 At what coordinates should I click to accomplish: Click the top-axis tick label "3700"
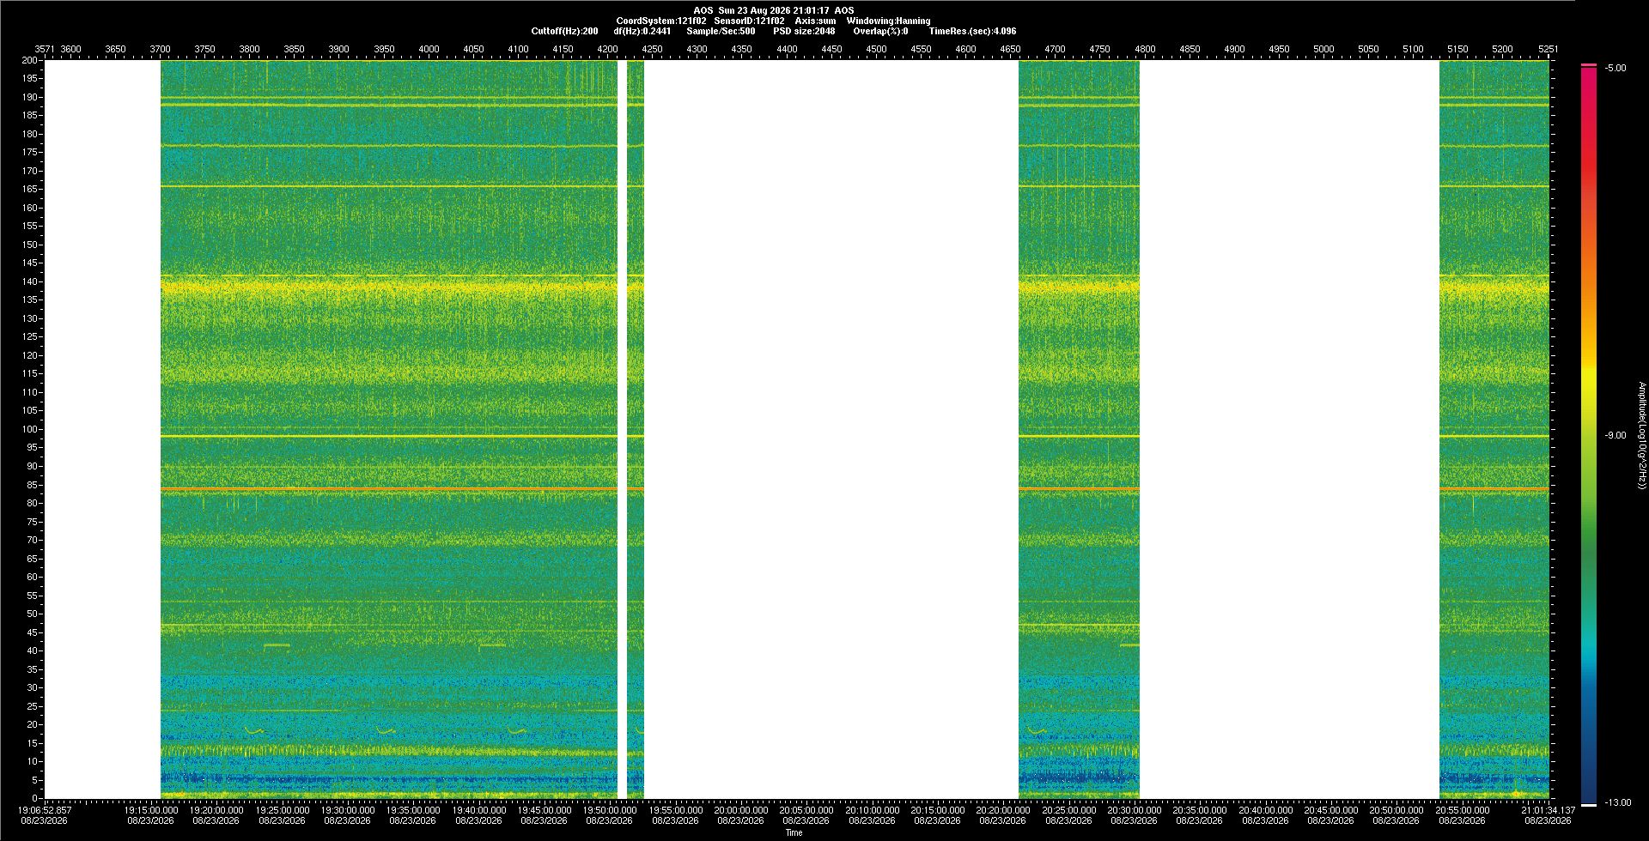(160, 49)
